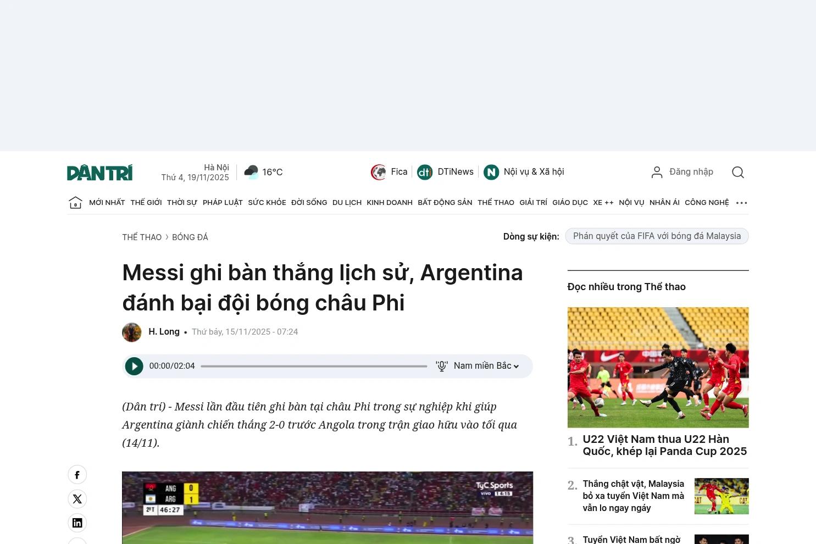Share article on Facebook
The image size is (816, 544).
coord(77,475)
